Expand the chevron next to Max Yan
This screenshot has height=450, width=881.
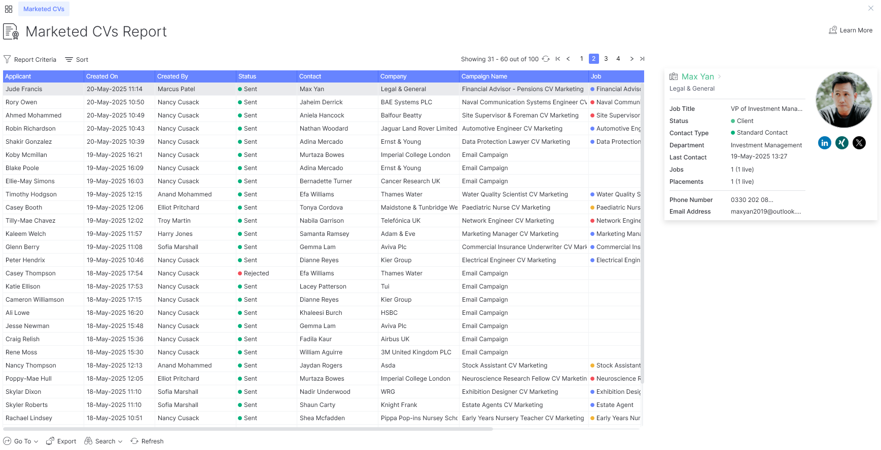point(719,76)
